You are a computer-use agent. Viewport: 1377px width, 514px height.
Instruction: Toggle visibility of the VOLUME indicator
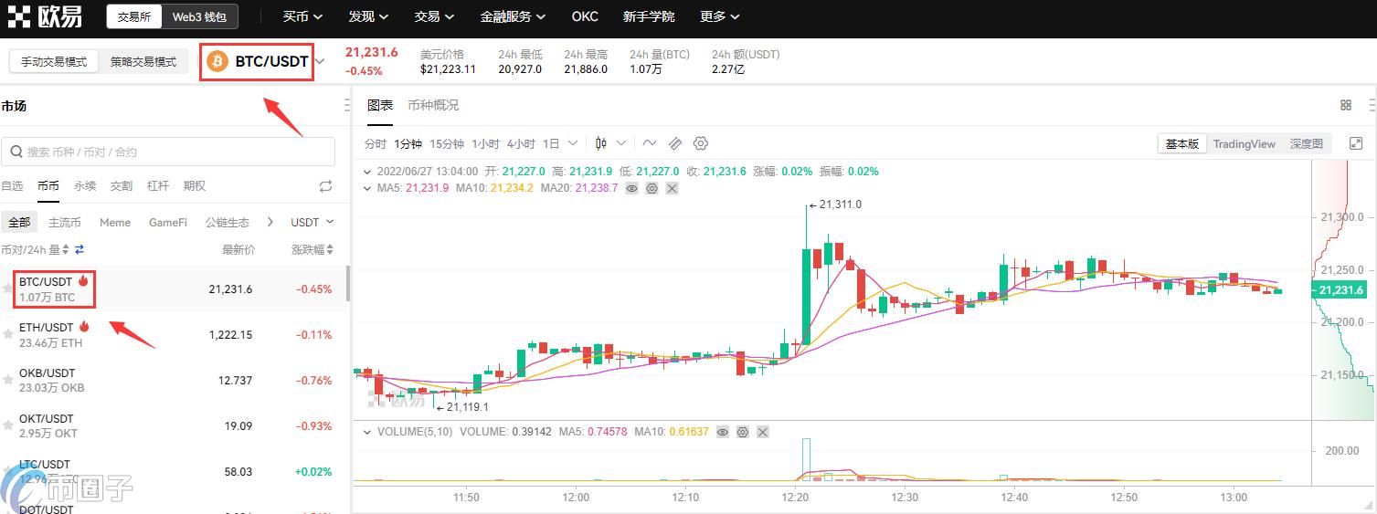coord(723,432)
